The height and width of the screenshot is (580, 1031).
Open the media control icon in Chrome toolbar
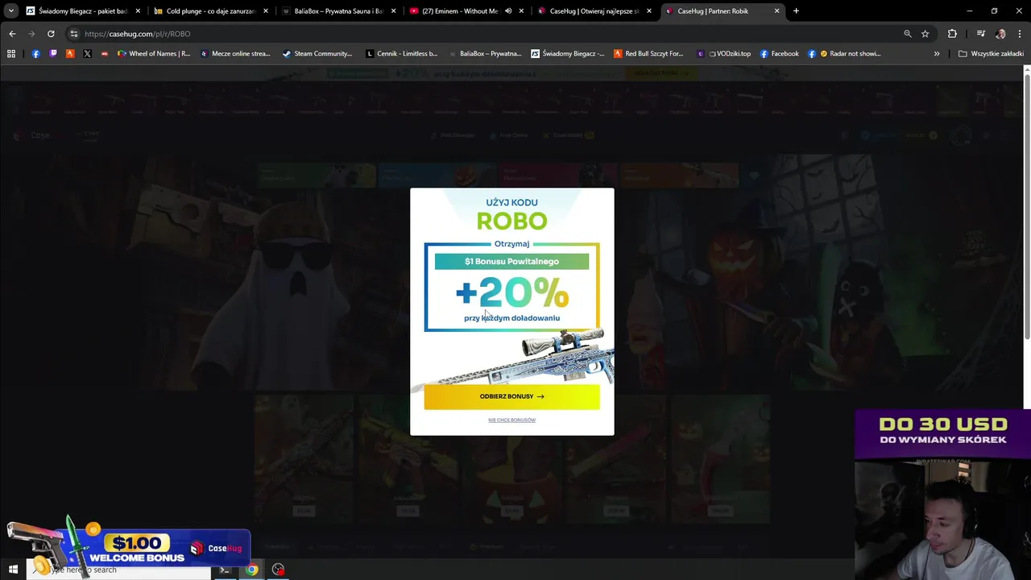click(x=980, y=34)
